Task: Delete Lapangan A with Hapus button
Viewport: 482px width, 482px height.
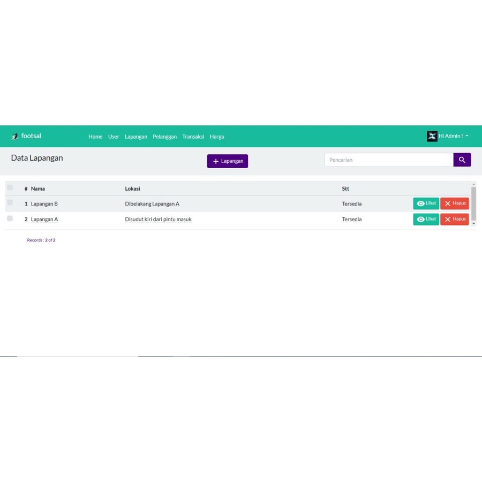Action: tap(454, 219)
